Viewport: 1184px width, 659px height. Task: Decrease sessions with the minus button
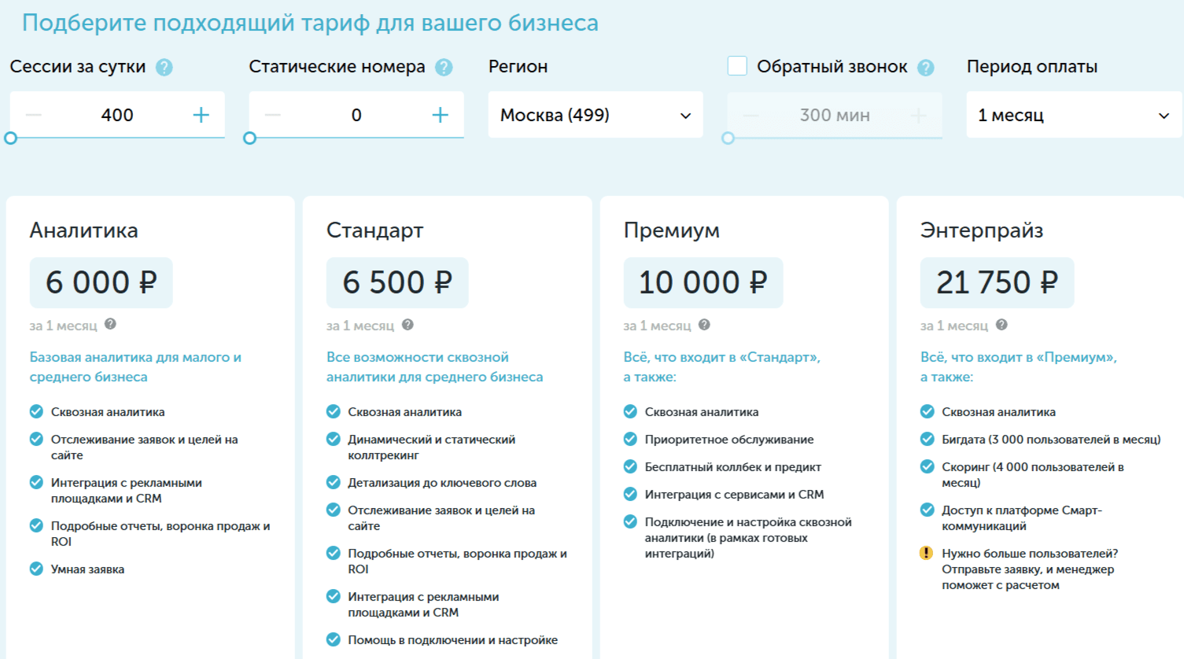click(x=34, y=114)
